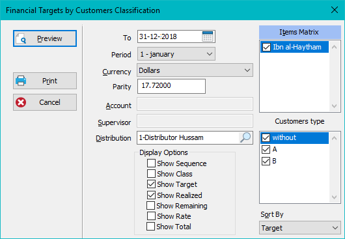Viewport: 345px width, 239px height.
Task: Tick the Show Rate checkbox
Action: click(x=151, y=216)
